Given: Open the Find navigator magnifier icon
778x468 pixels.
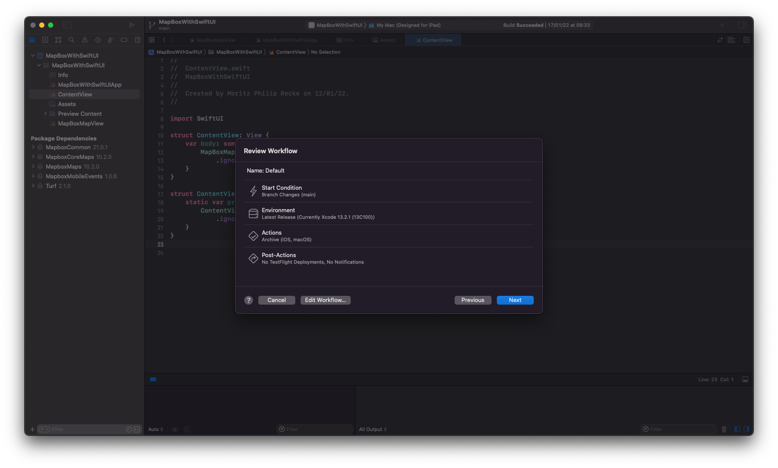Looking at the screenshot, I should pos(71,40).
